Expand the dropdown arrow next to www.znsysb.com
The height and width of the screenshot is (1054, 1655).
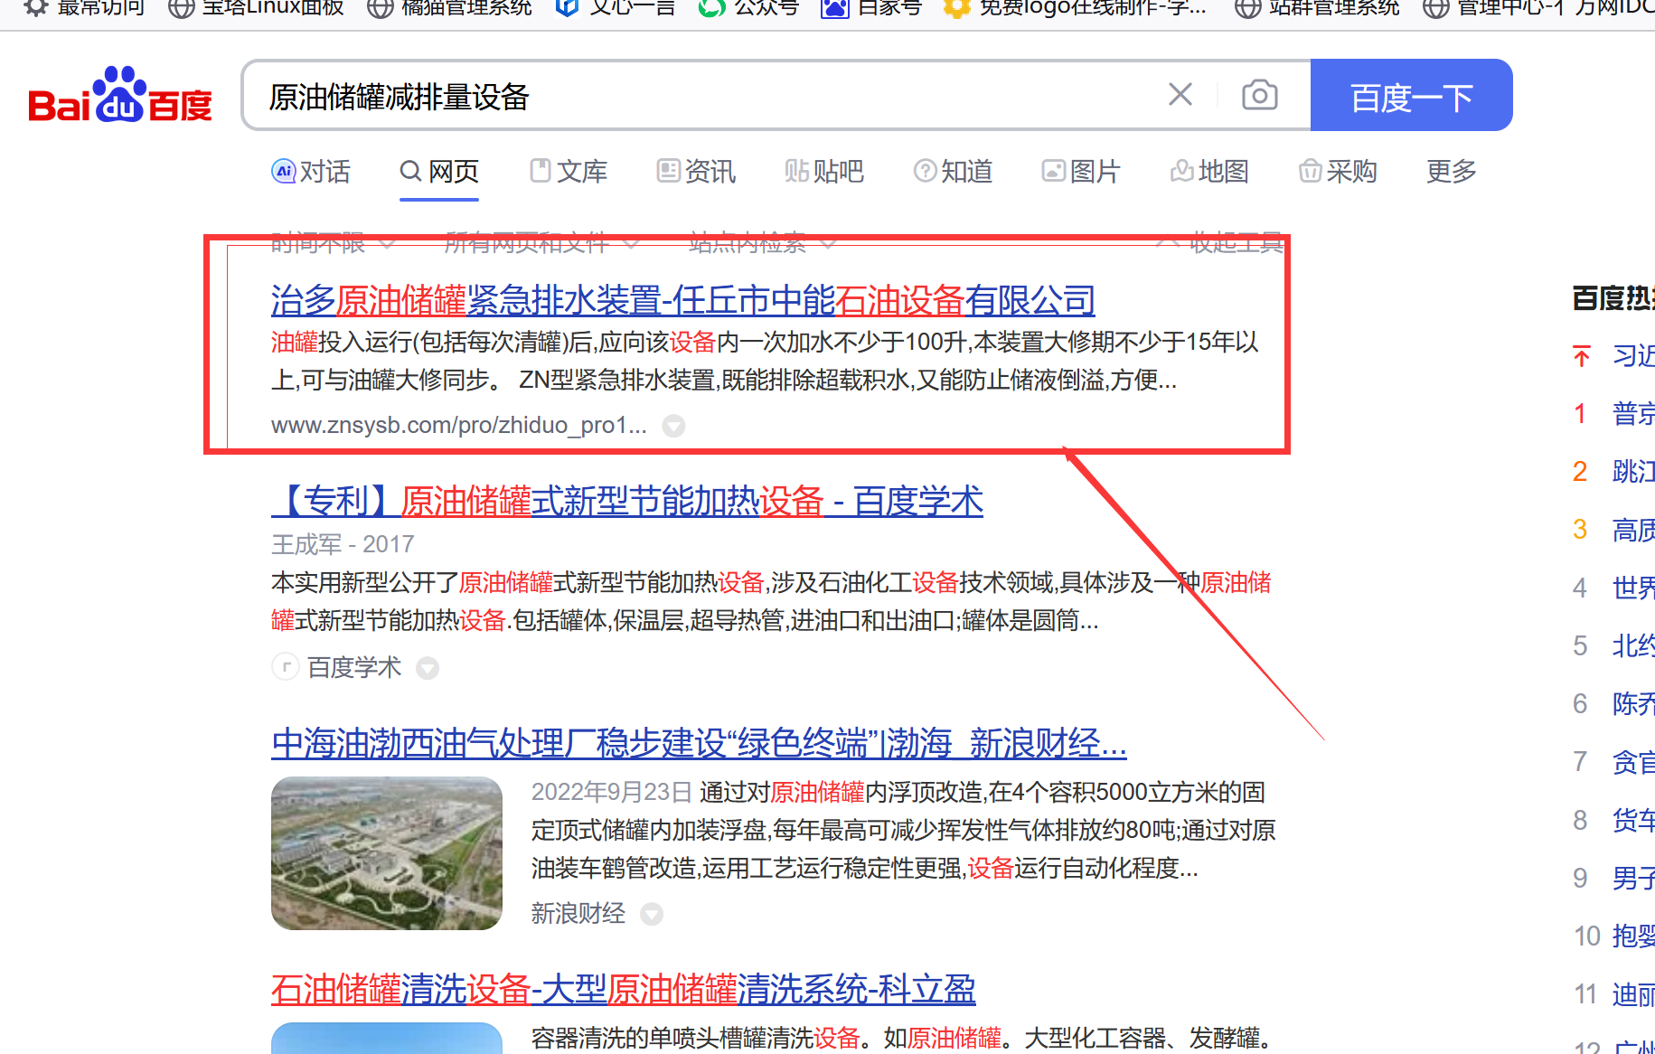tap(673, 425)
